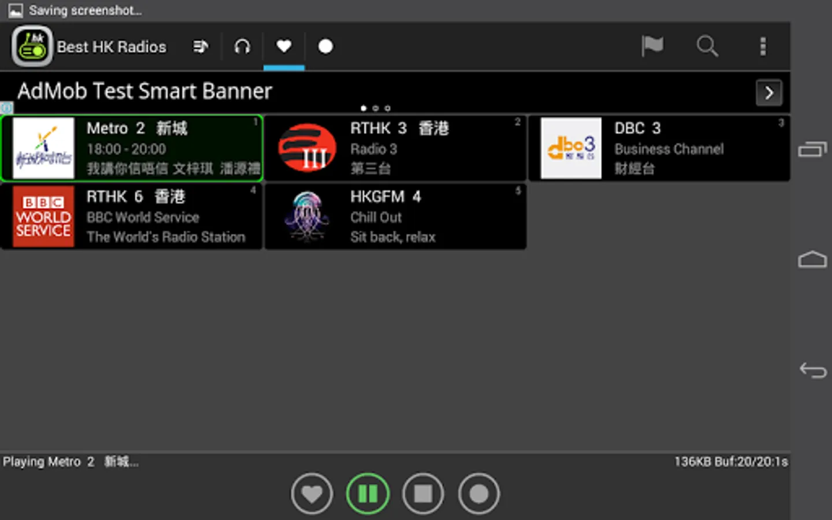
Task: Select the DBC 3 Business Channel station
Action: (x=659, y=148)
